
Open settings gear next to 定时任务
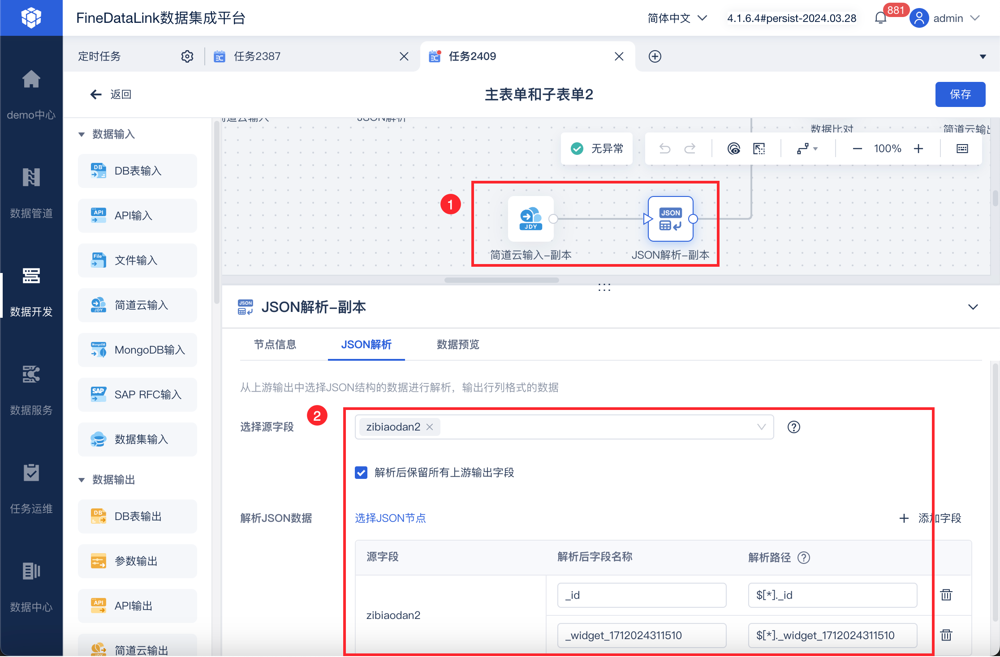pyautogui.click(x=187, y=56)
